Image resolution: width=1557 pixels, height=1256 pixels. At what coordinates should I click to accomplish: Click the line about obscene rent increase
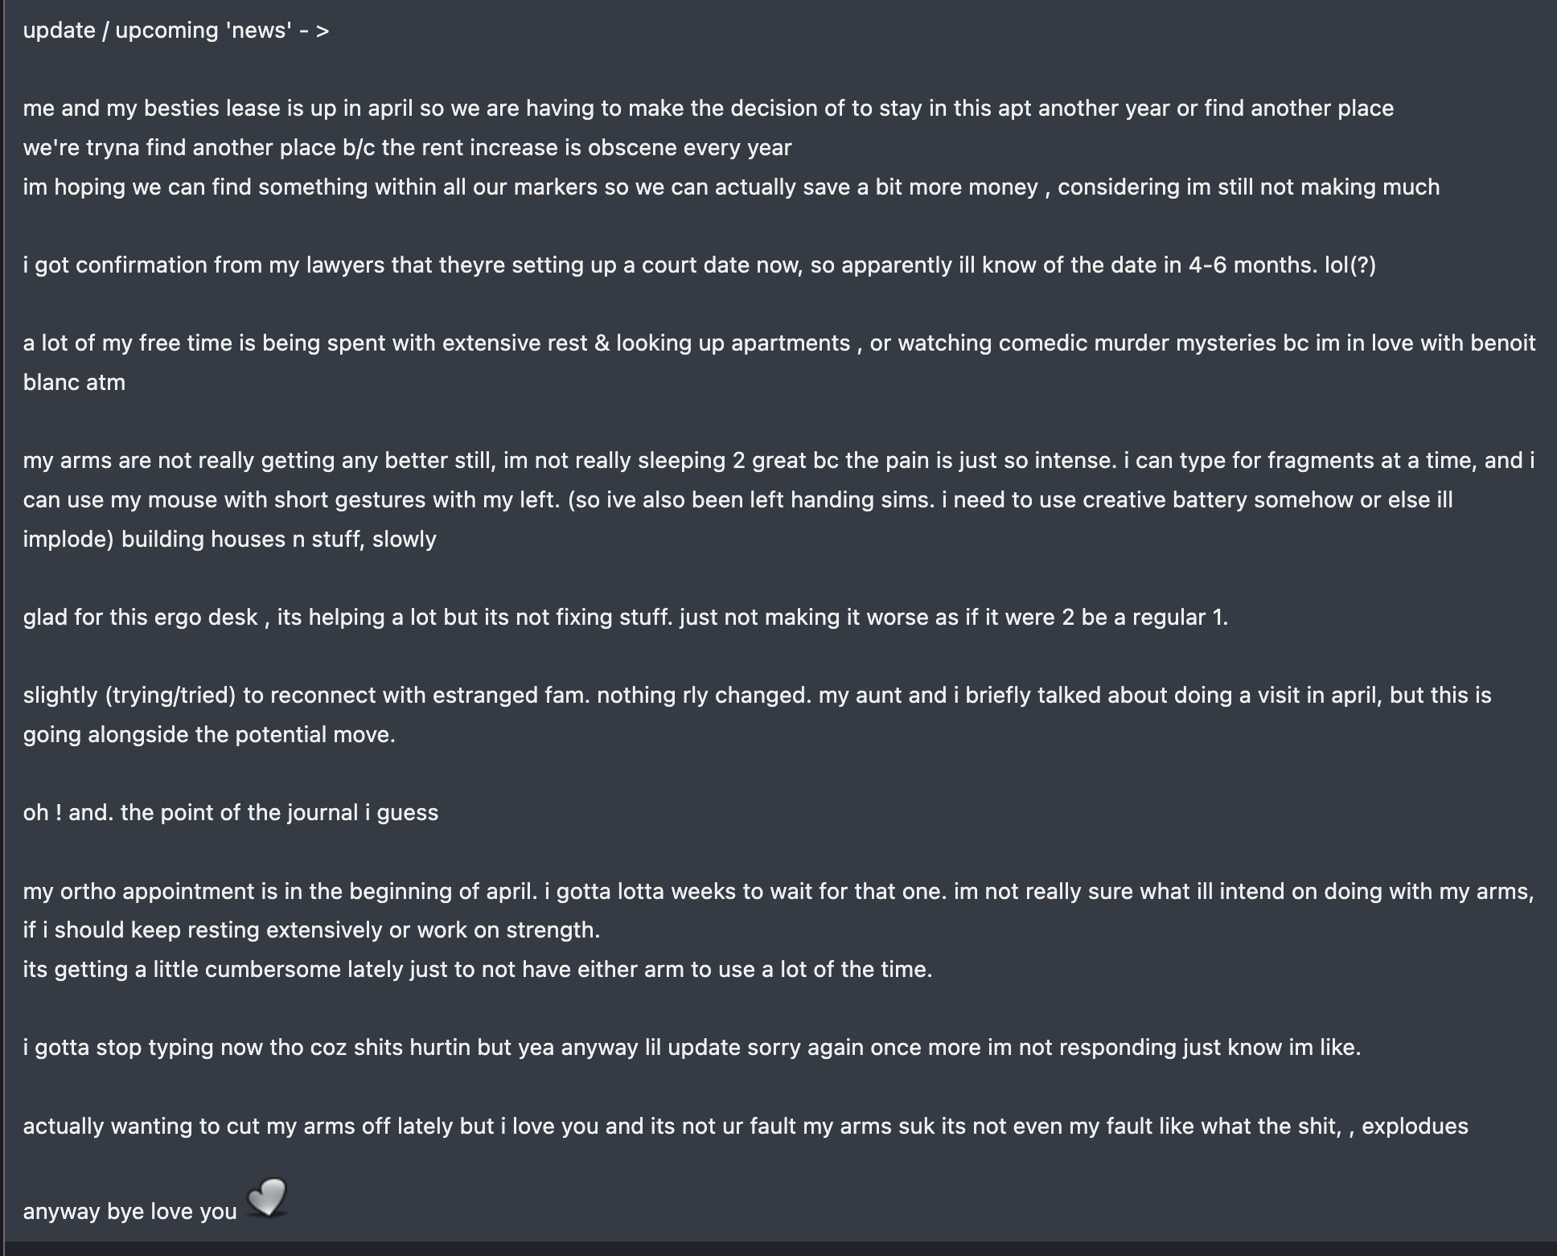click(407, 148)
